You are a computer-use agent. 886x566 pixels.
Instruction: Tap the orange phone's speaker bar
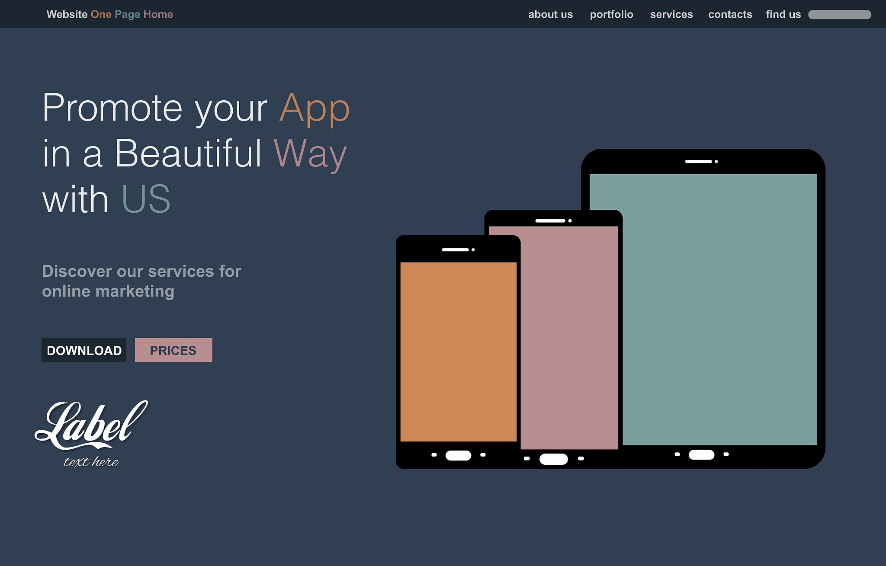[455, 249]
